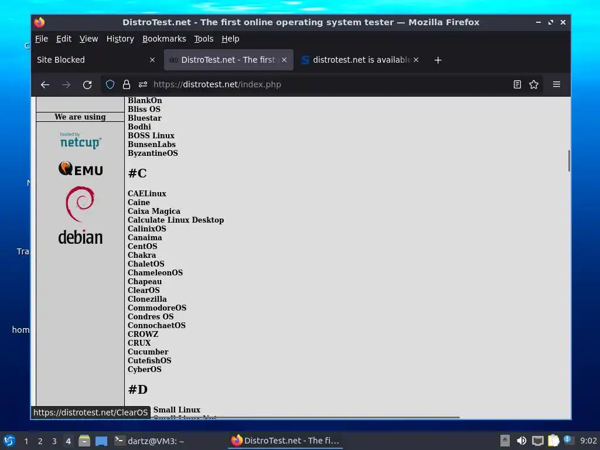Viewport: 600px width, 450px height.
Task: Click the QEMU logo
Action: (x=80, y=169)
